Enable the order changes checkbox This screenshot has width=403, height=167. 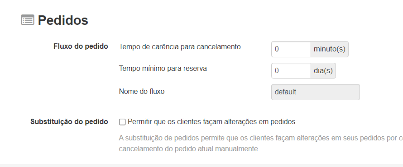click(x=122, y=122)
